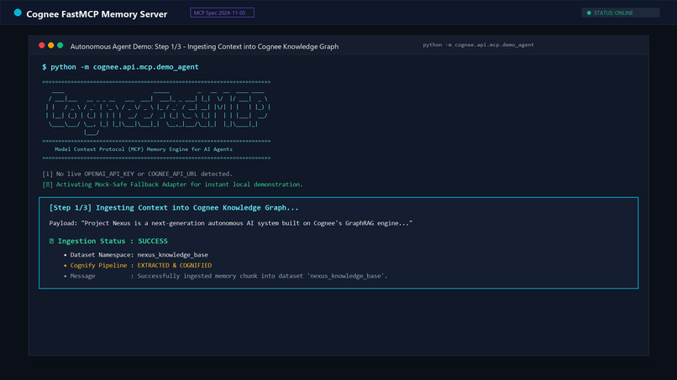Click the Autonomous Agent Demo Step 1/3 title
The image size is (677, 380).
204,47
